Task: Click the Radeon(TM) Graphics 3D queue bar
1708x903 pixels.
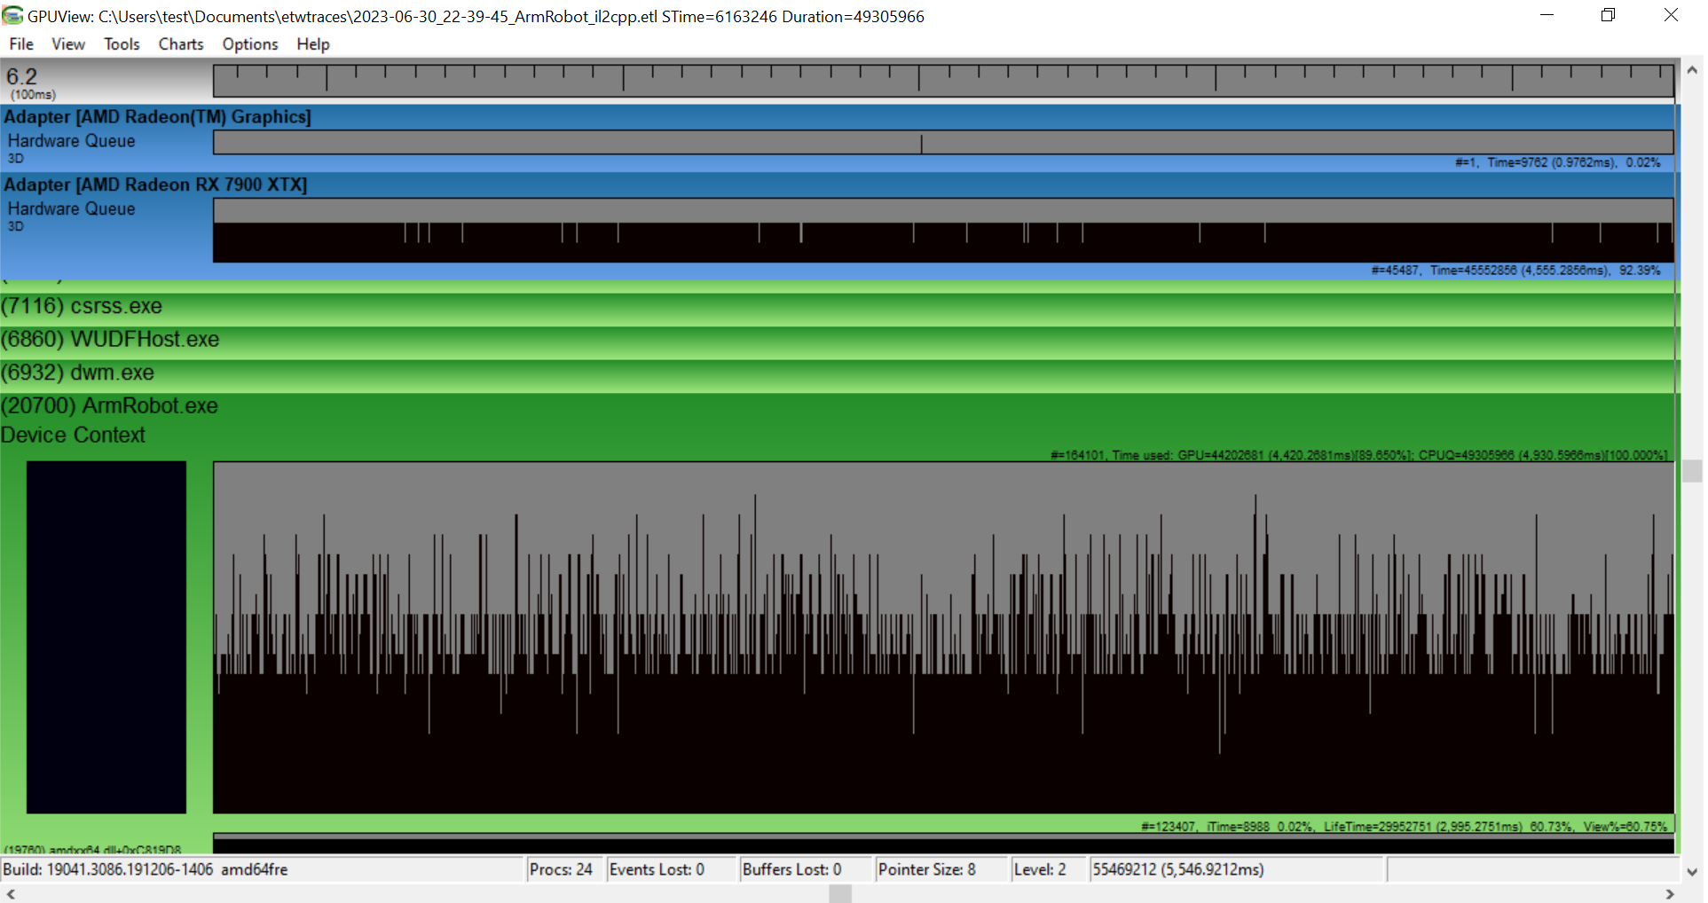Action: [943, 142]
